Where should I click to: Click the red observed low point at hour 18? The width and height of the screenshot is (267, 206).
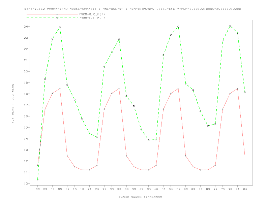[x=82, y=170]
